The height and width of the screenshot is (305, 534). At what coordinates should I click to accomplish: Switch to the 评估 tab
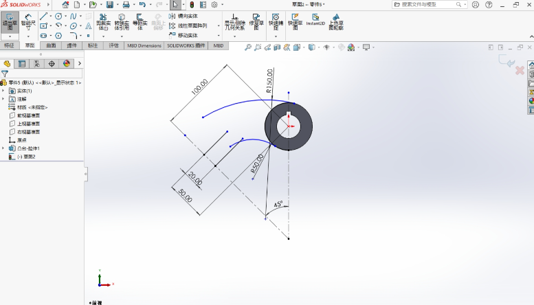point(113,45)
